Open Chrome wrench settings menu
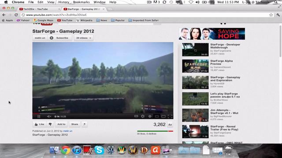This screenshot has height=158, width=282. click(x=278, y=15)
